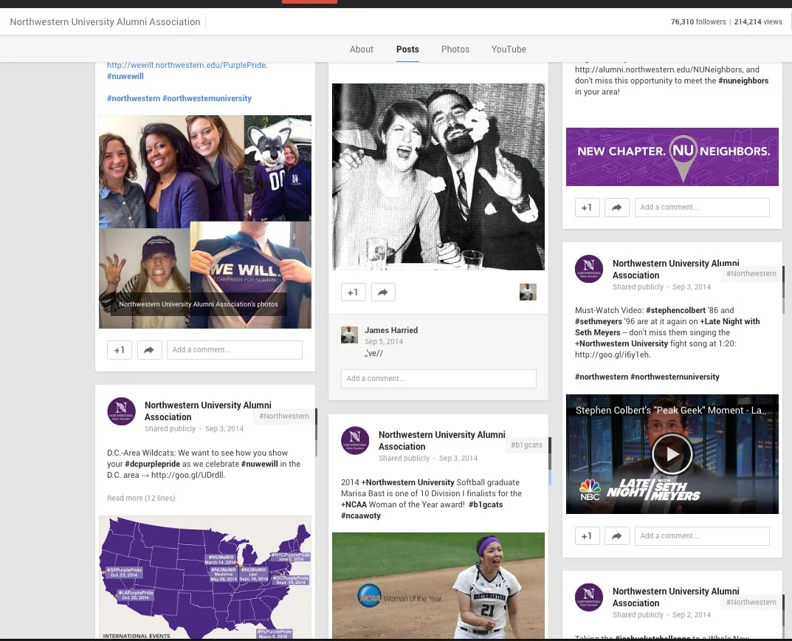This screenshot has width=792, height=641.
Task: Click +1 on the We Will photo collage post
Action: tap(119, 350)
